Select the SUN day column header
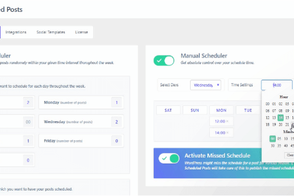Screen dimensions: 294x196 pos(195,110)
